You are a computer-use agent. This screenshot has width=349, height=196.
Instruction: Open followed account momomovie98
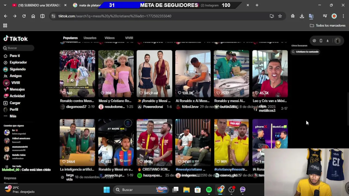(16, 149)
